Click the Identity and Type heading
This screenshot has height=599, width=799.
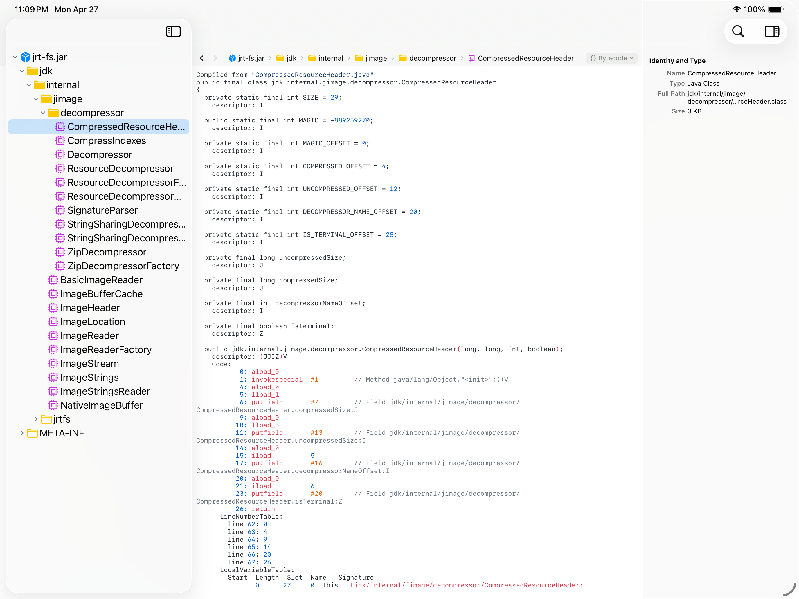677,61
